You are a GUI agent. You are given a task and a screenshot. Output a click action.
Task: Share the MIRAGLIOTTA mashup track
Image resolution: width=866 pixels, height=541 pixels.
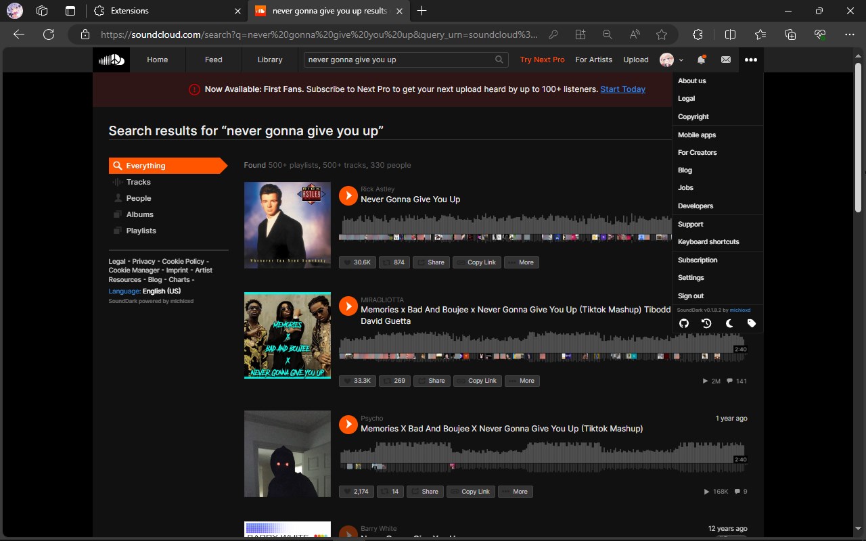coord(432,381)
